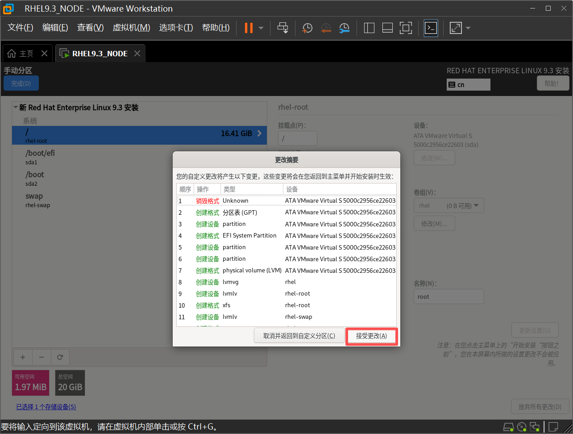Select row 7 physical volume (LVM)

tap(286, 271)
